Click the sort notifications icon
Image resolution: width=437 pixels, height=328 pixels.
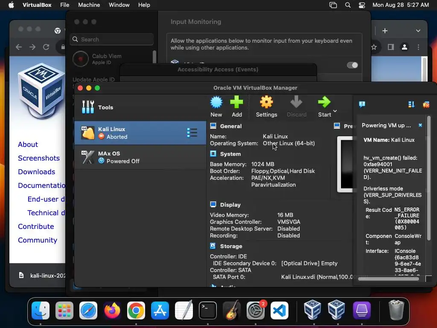(411, 105)
